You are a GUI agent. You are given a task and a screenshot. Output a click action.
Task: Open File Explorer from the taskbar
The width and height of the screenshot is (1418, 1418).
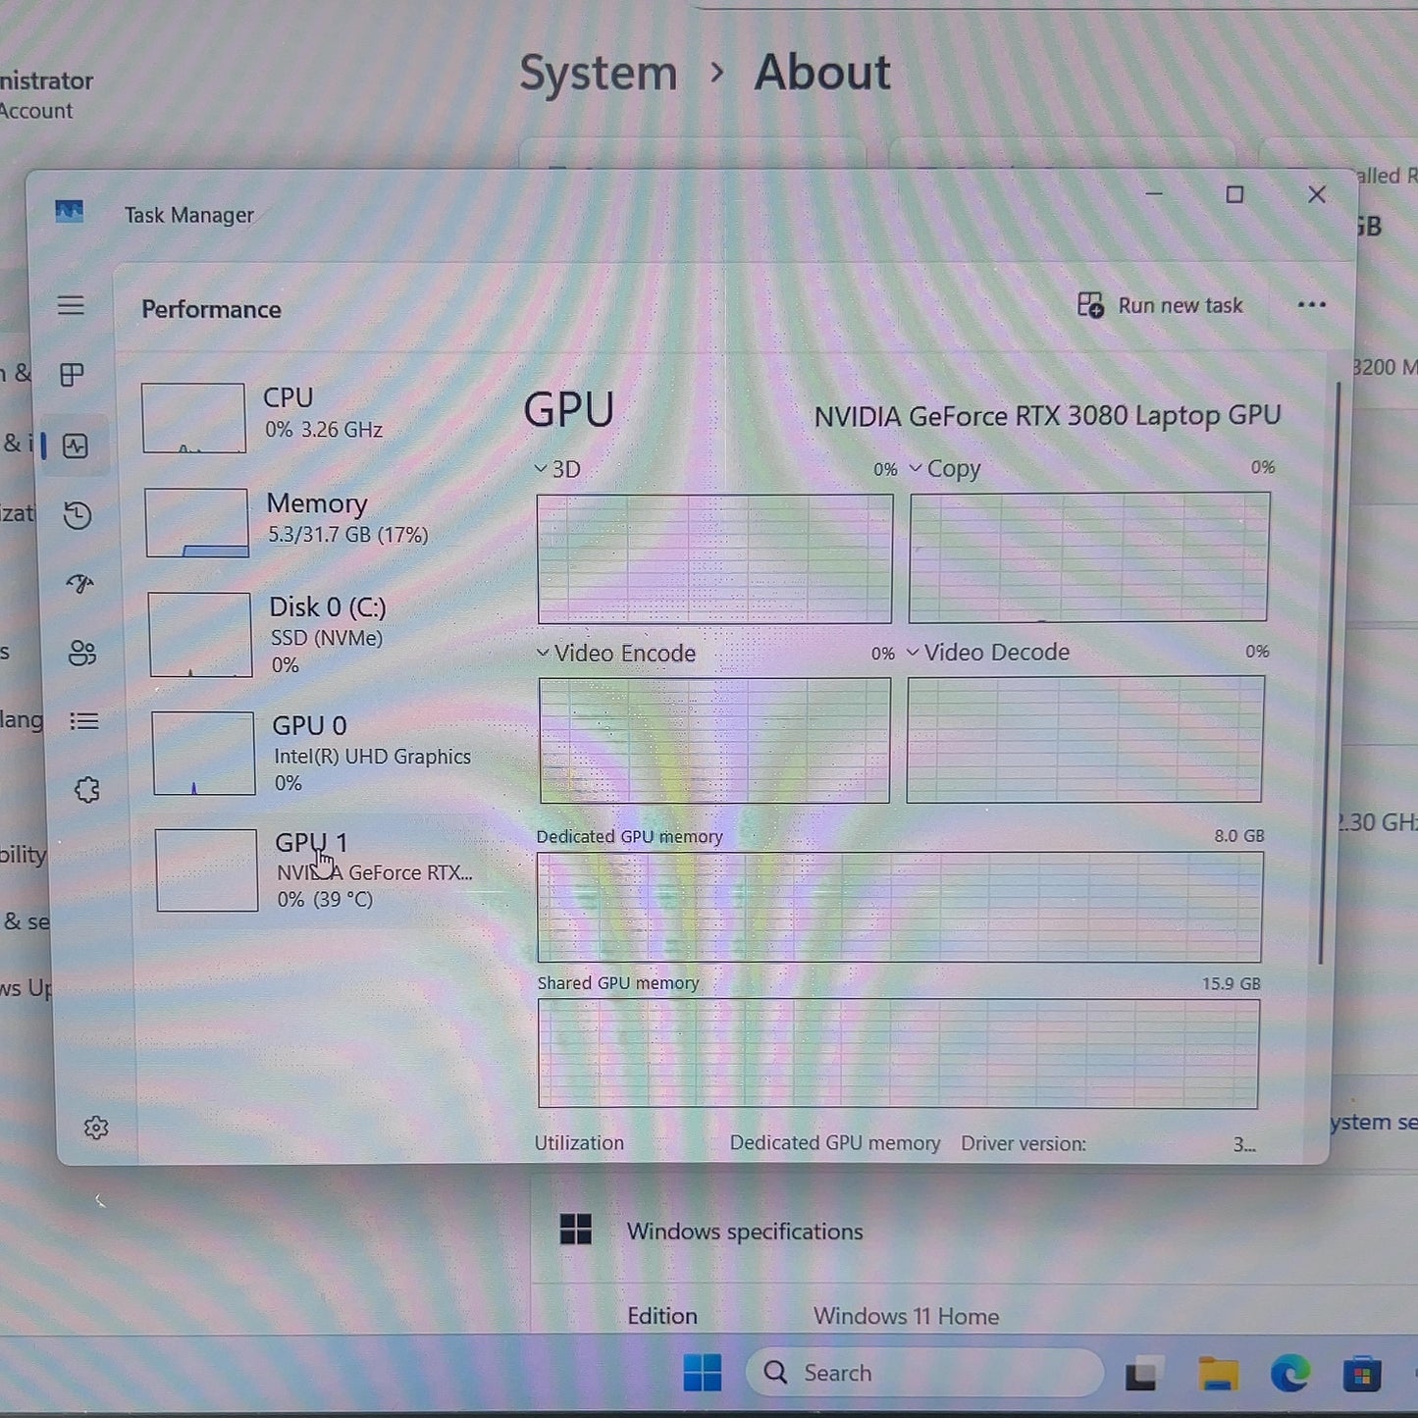coord(1218,1374)
